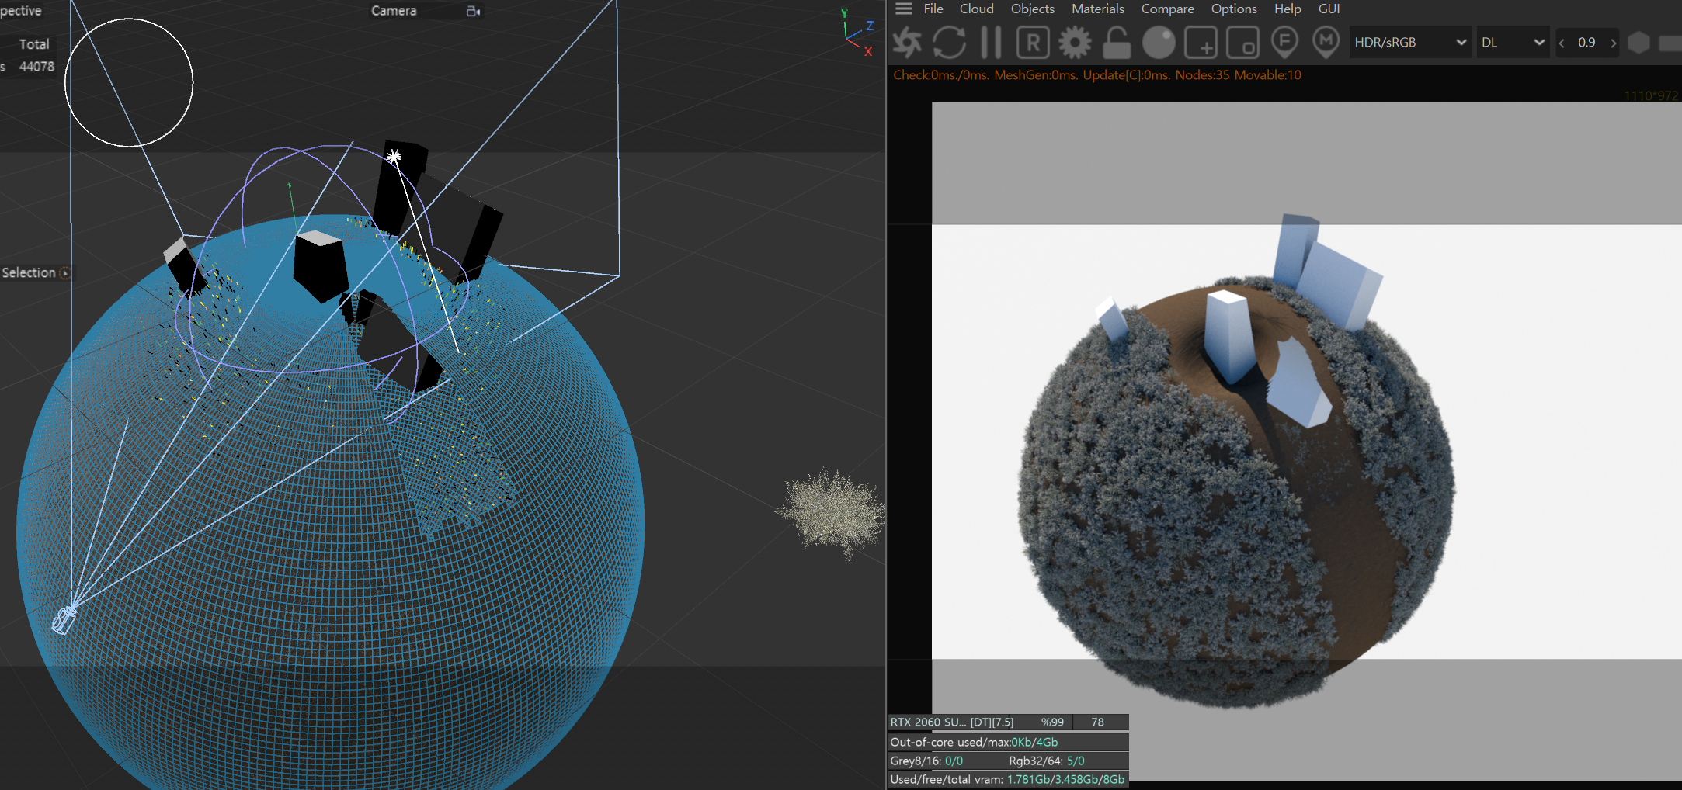Open the Help menu
1682x790 pixels.
[1288, 9]
